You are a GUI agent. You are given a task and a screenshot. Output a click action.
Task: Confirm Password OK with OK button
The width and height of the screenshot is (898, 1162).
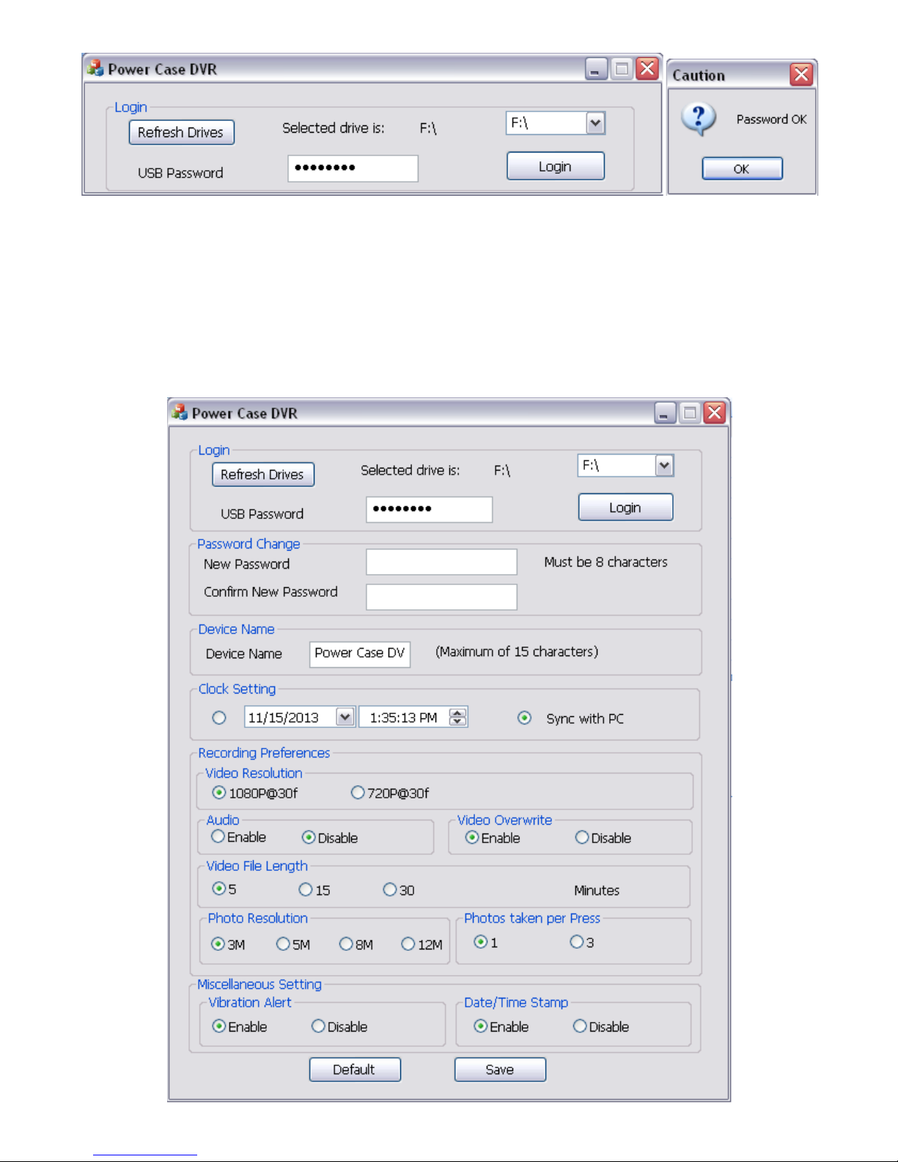pyautogui.click(x=742, y=169)
